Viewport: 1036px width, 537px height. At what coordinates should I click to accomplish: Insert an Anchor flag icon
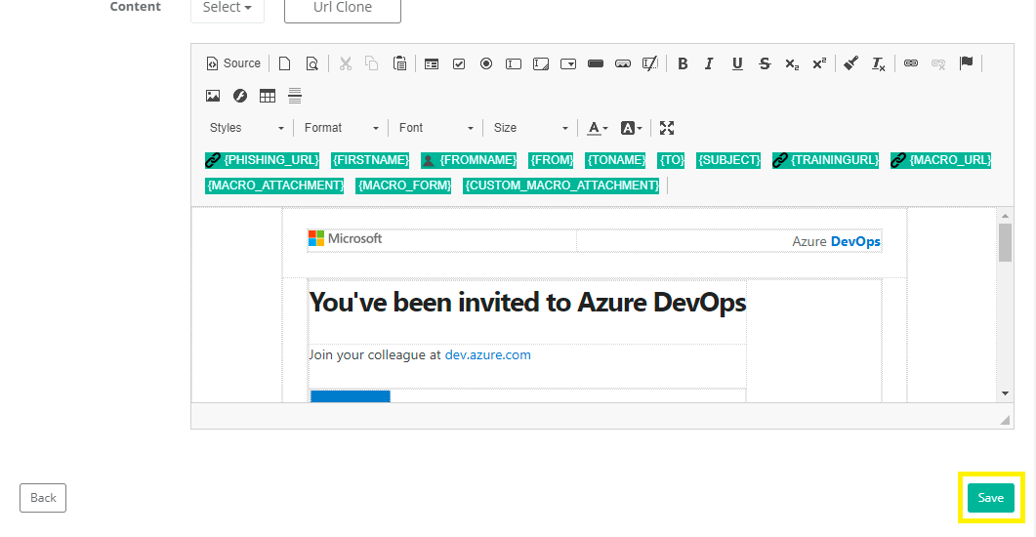[x=966, y=63]
